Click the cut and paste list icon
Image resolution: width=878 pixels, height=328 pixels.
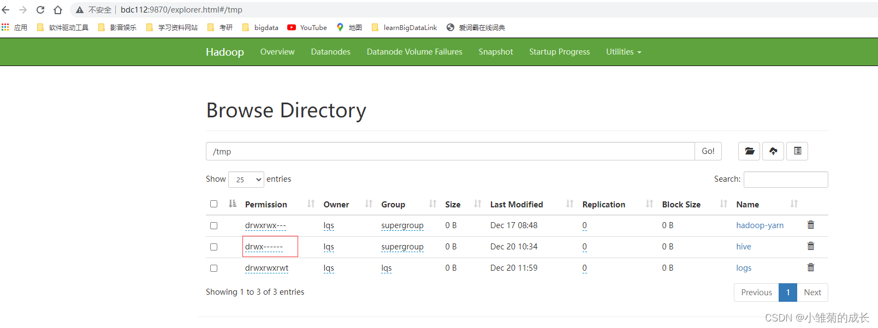(x=797, y=151)
